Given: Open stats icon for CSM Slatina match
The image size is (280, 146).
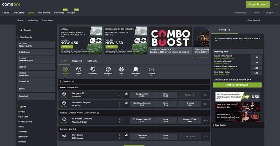Looking at the screenshot, I should click(126, 135).
